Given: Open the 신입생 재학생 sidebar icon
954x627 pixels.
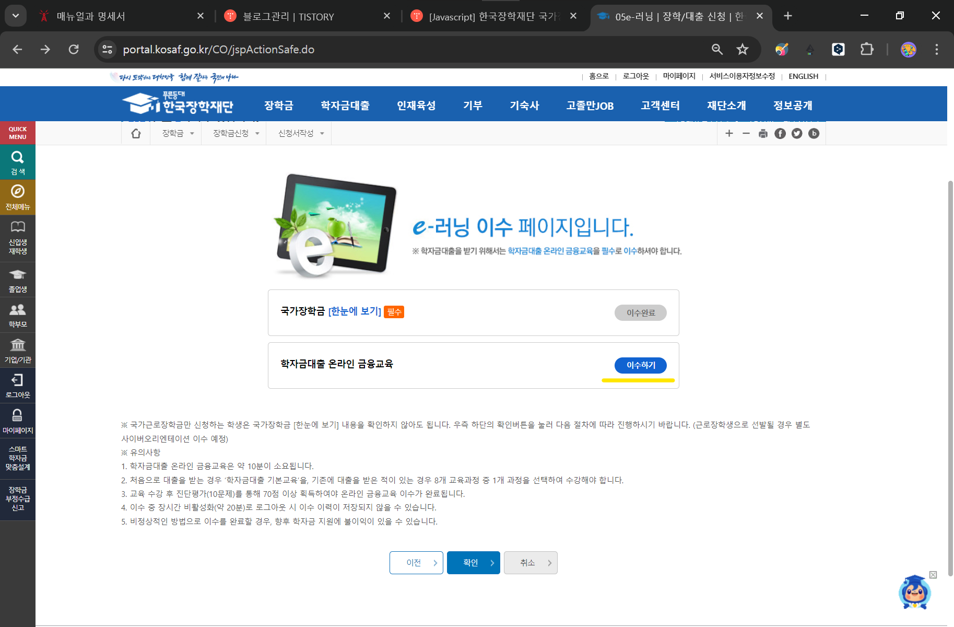Looking at the screenshot, I should (18, 238).
